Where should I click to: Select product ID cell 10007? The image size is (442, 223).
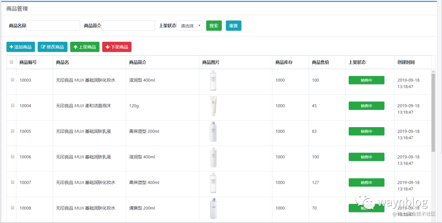click(x=25, y=183)
